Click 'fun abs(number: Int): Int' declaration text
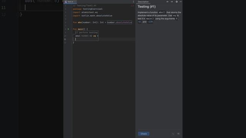Image resolution: width=246 pixels, height=138 pixels. click(x=88, y=22)
